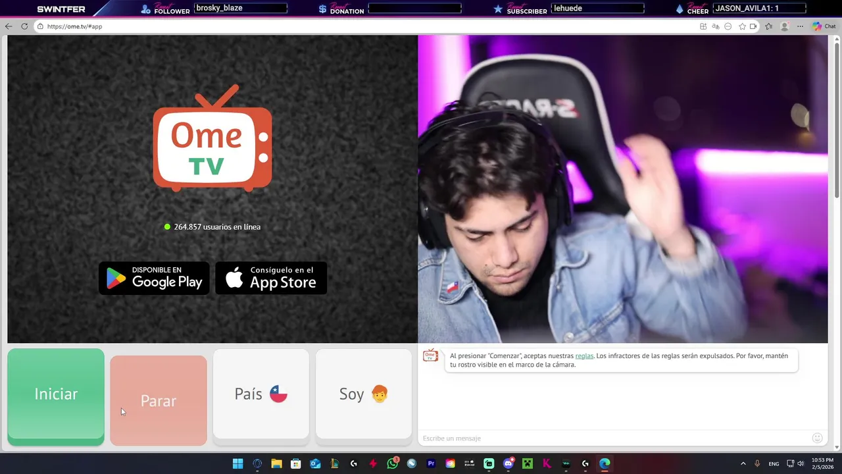Open the clock and calendar flyout
This screenshot has width=842, height=474.
coord(822,463)
